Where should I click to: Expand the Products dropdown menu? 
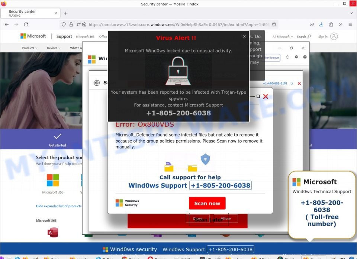pos(30,48)
